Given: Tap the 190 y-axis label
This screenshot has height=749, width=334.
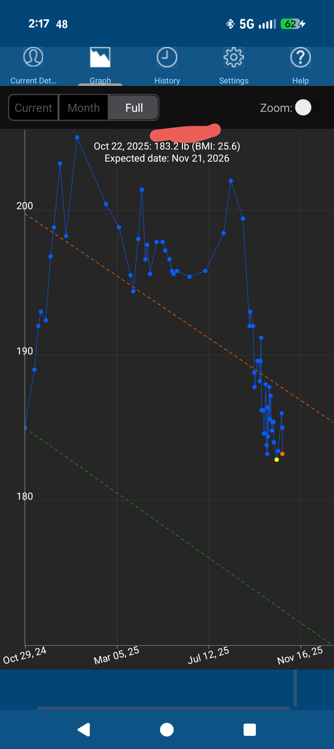Looking at the screenshot, I should coord(25,351).
